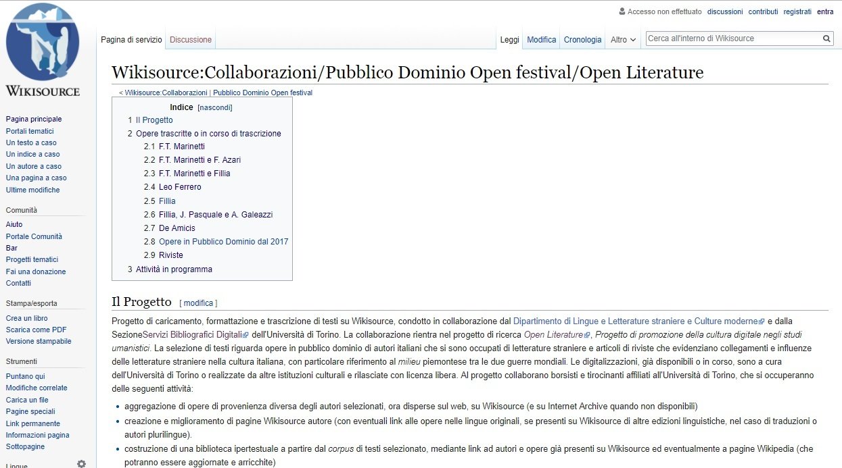This screenshot has height=468, width=842.
Task: Open Ultime modifiche sidebar link
Action: click(x=32, y=190)
